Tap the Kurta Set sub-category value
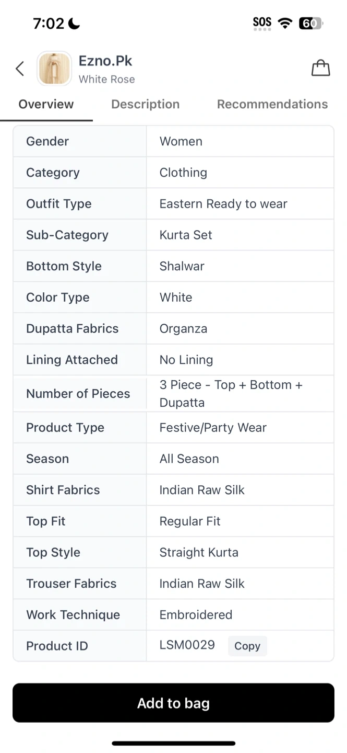 (186, 235)
